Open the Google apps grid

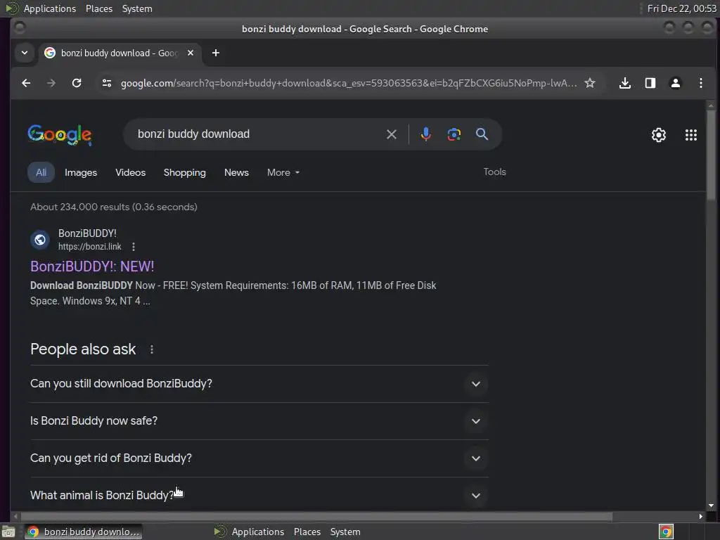(691, 135)
